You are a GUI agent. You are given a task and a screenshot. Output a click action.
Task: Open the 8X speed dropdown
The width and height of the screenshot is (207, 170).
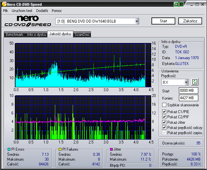click(x=186, y=82)
